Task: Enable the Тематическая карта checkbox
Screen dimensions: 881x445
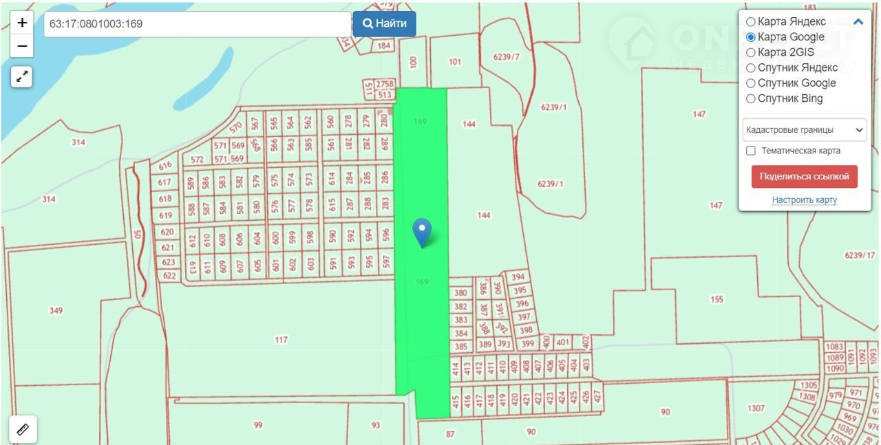Action: click(751, 151)
